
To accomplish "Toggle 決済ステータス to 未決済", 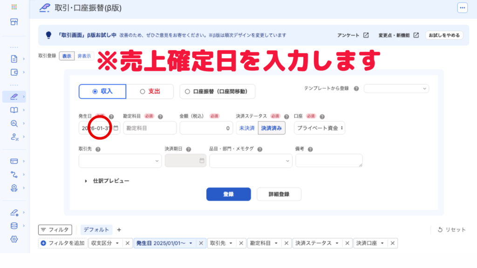I will point(246,128).
